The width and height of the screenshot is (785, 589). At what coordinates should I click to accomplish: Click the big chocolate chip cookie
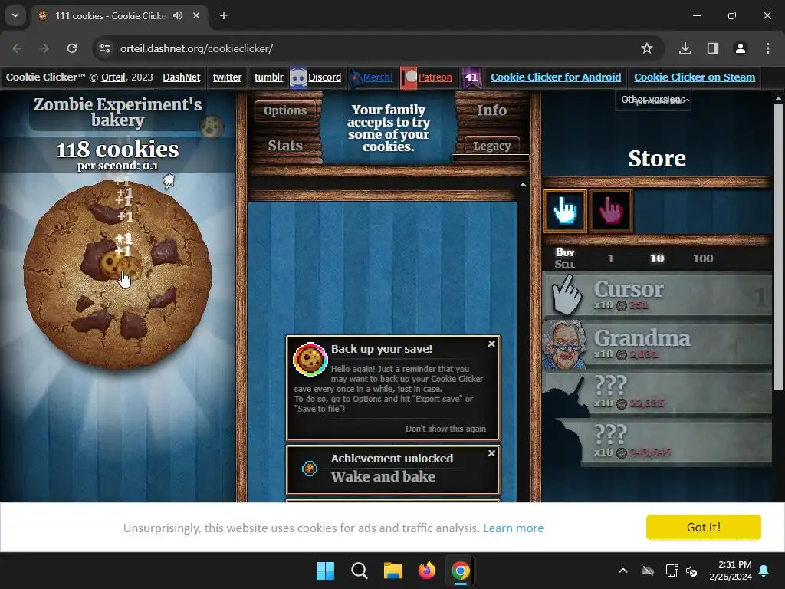(117, 275)
